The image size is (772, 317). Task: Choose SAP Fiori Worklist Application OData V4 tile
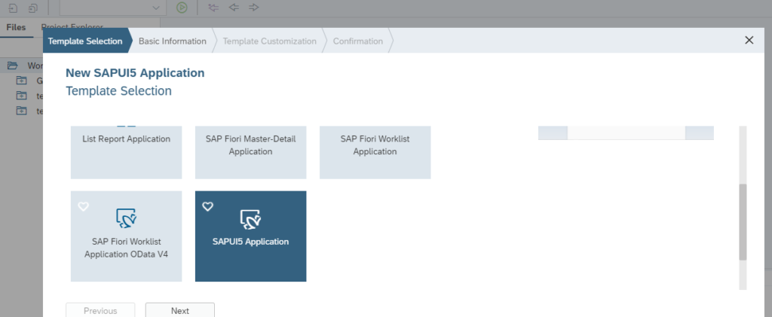pyautogui.click(x=126, y=236)
